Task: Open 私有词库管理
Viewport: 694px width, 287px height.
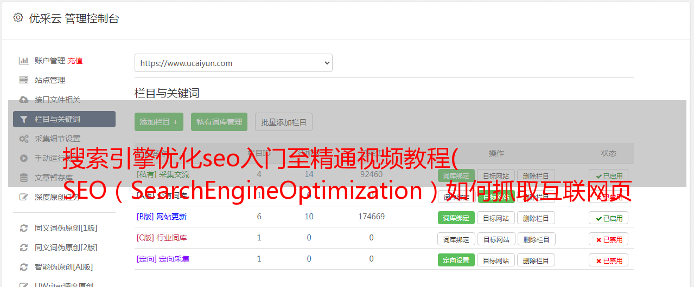Action: pyautogui.click(x=219, y=122)
